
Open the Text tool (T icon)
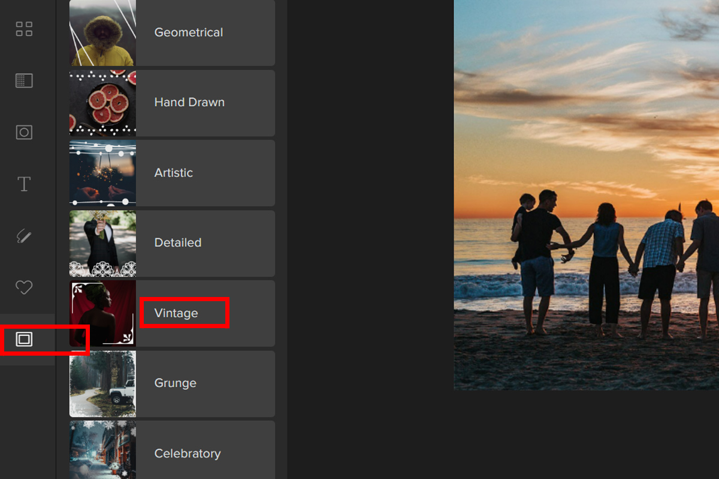pyautogui.click(x=24, y=184)
